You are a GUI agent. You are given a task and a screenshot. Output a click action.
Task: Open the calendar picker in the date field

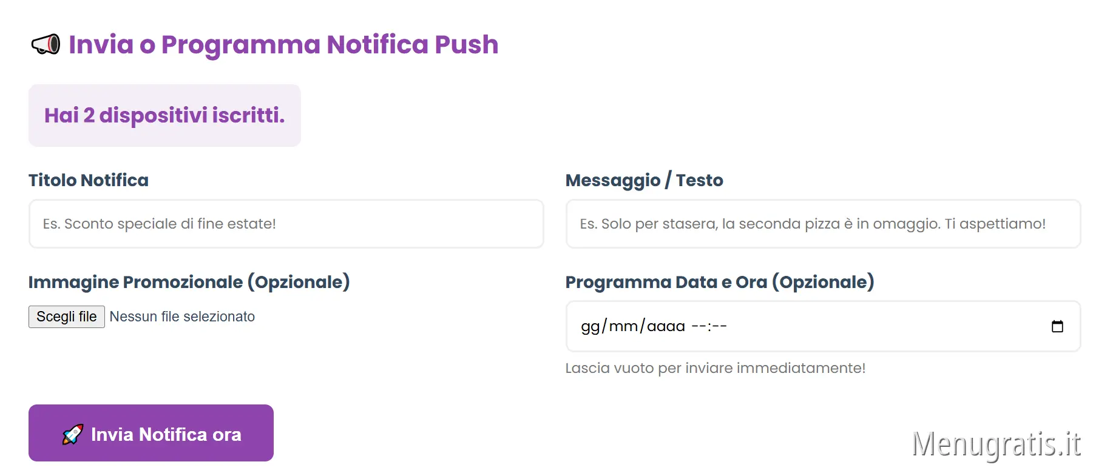coord(1058,326)
